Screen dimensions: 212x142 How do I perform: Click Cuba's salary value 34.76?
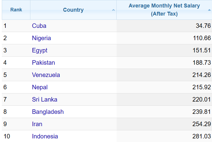pyautogui.click(x=203, y=26)
